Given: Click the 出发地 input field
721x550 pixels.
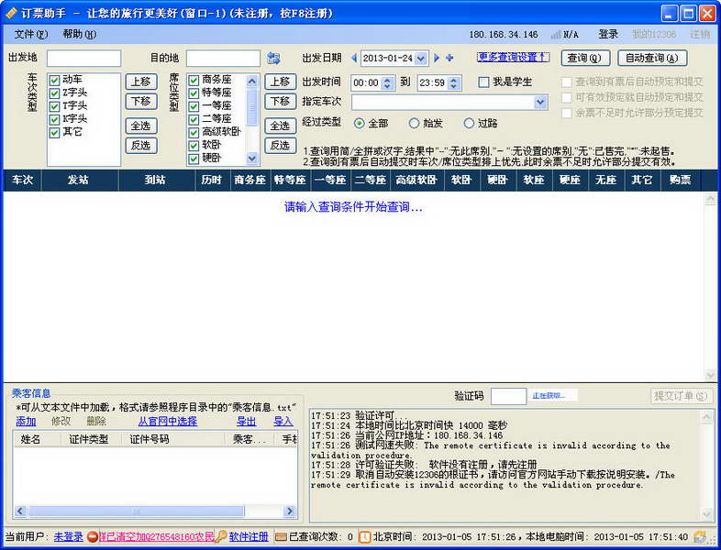Looking at the screenshot, I should pos(84,59).
